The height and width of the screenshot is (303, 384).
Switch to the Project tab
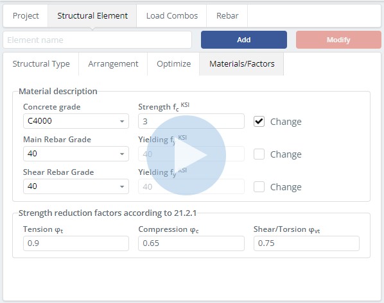26,15
